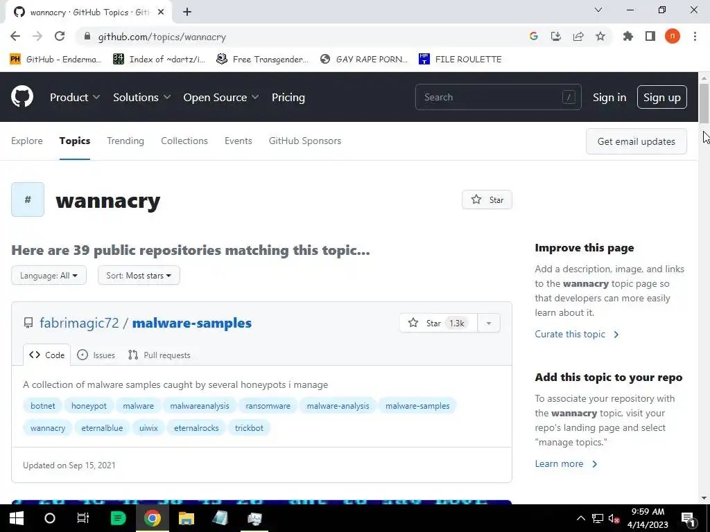Click the GitHub search field
The width and height of the screenshot is (710, 532).
coord(498,97)
